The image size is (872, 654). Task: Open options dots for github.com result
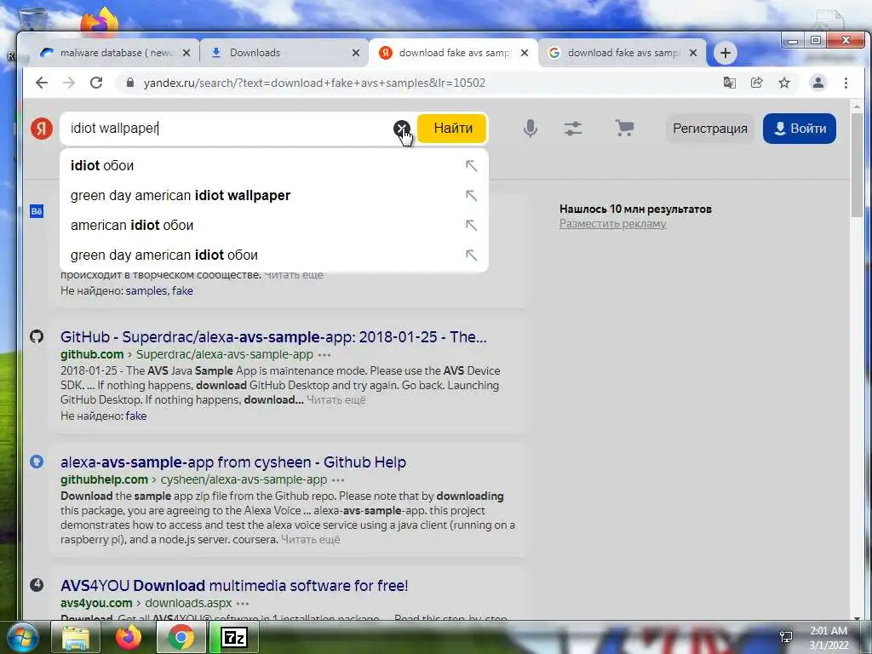point(324,355)
